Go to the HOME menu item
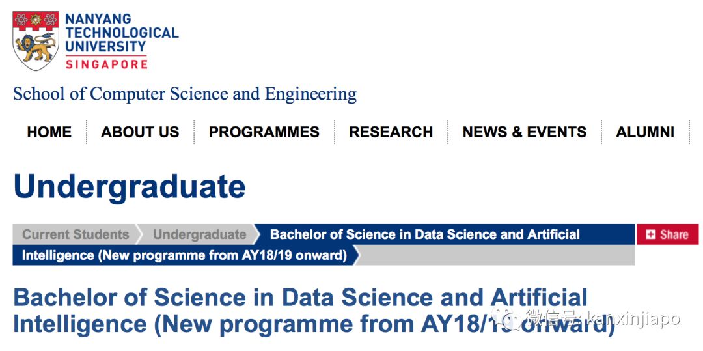The image size is (703, 351). click(49, 132)
